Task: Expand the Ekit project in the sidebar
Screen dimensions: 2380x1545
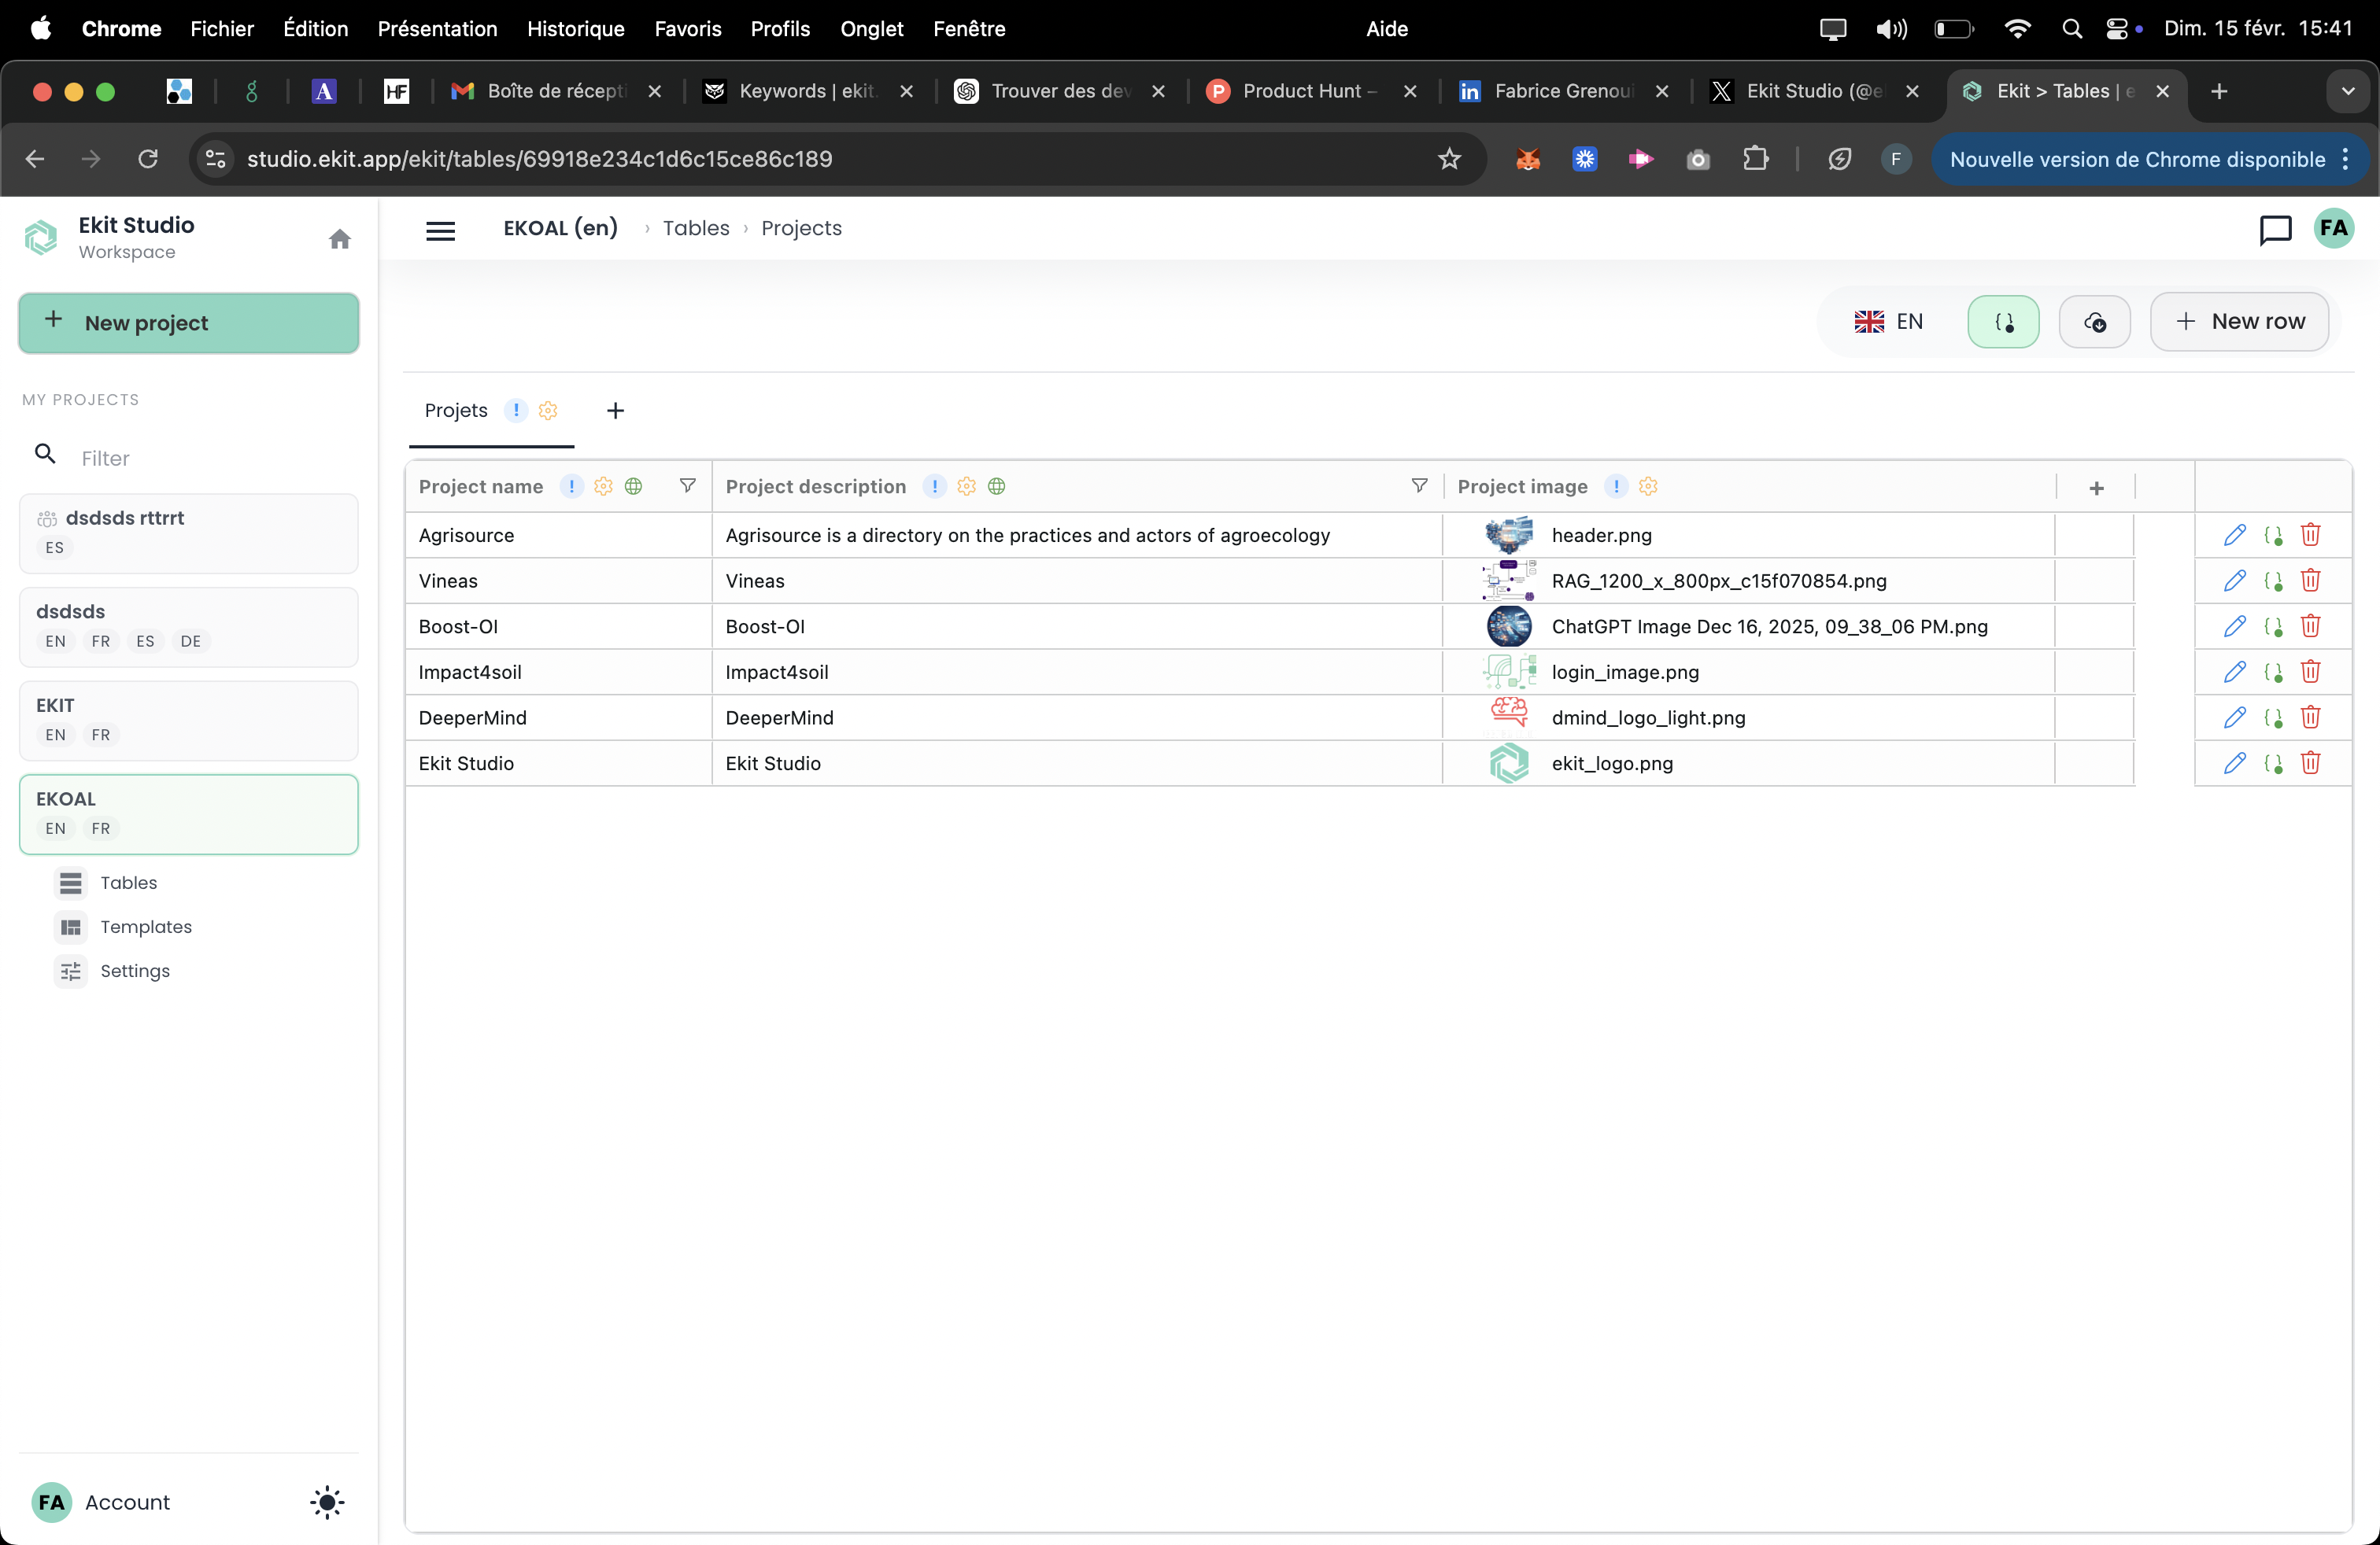Action: (x=187, y=720)
